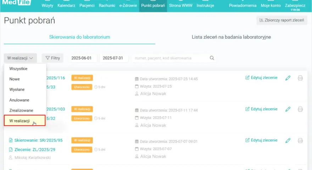Screen dimensions: 312x170
Task: Click the printer icon for the 2025-07-25 order
Action: [x=300, y=78]
